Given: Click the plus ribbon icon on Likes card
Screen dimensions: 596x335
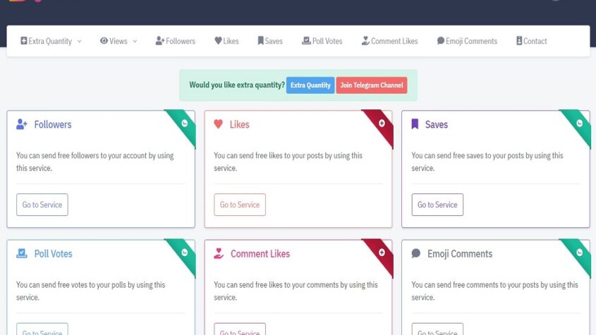Looking at the screenshot, I should [x=382, y=123].
